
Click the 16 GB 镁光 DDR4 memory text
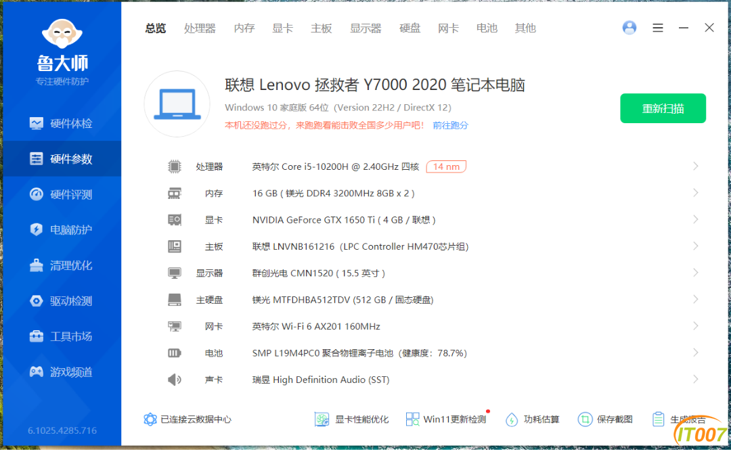coord(333,193)
